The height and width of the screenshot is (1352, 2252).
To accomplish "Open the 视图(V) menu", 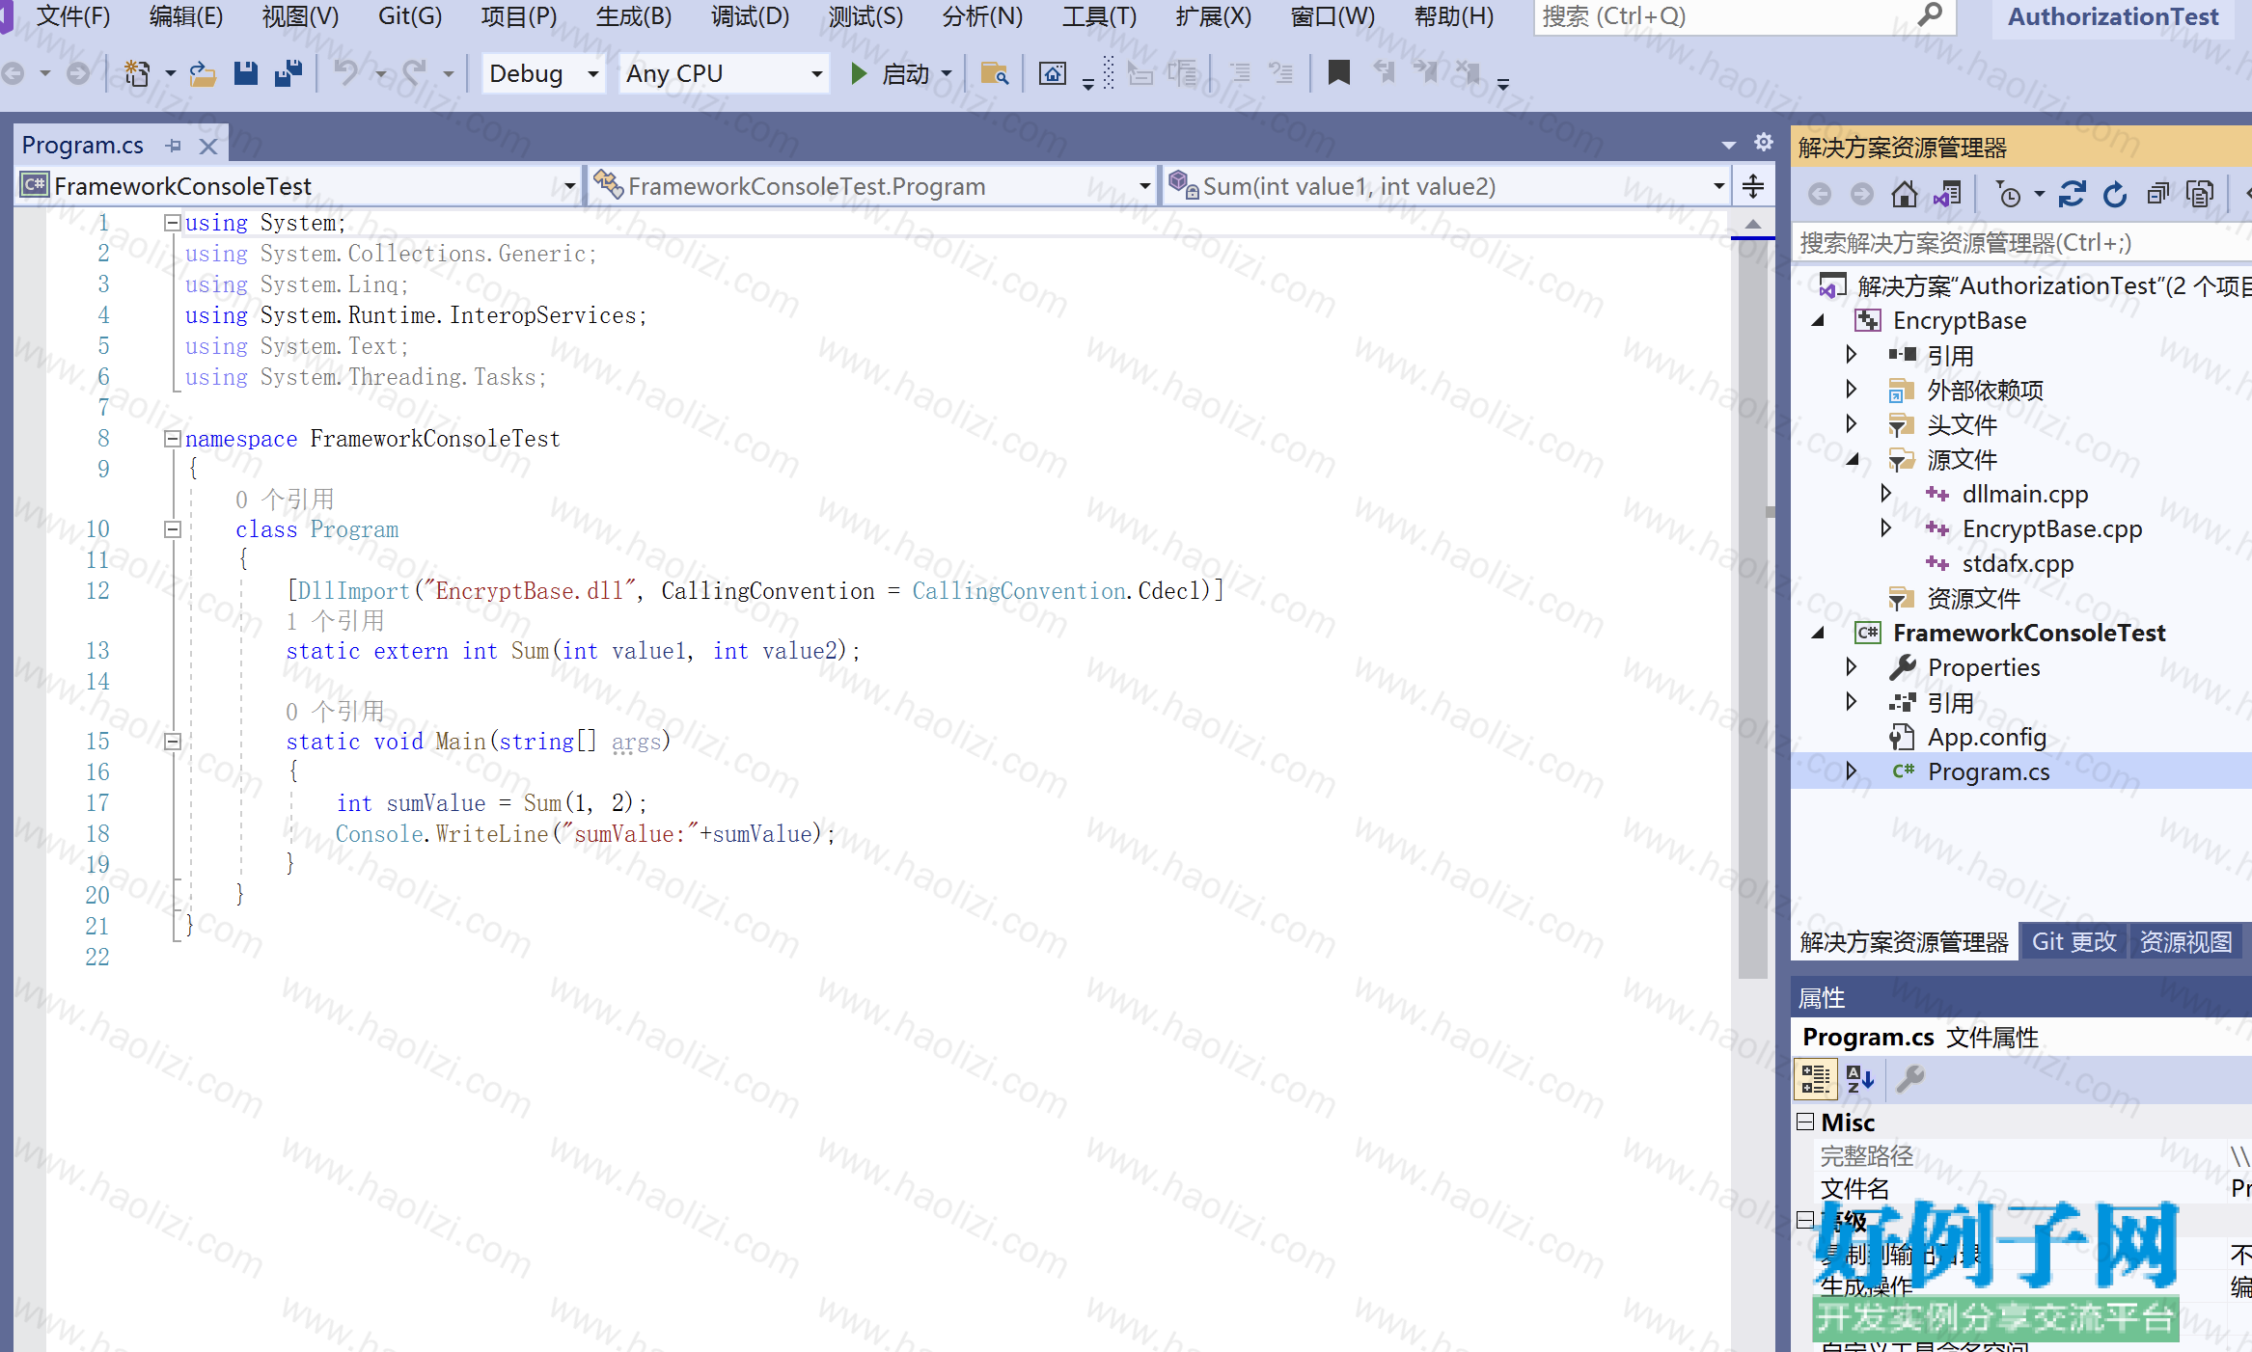I will 300,16.
